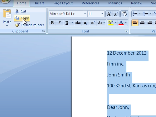Click the Shrink Font icon

(116, 14)
